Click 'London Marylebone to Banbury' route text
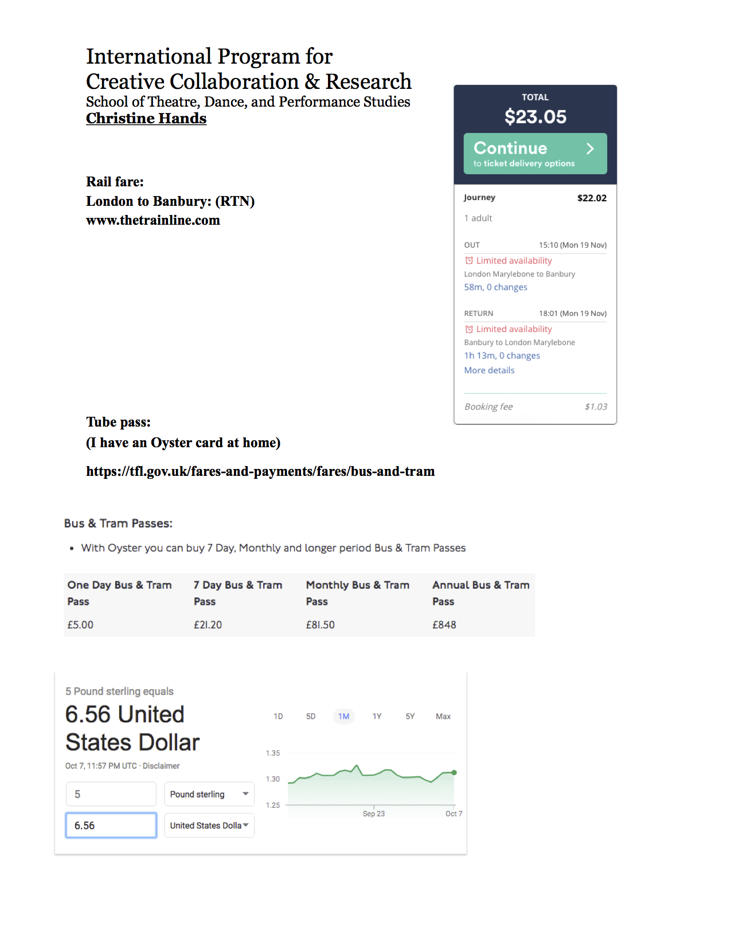The image size is (731, 946). [519, 274]
